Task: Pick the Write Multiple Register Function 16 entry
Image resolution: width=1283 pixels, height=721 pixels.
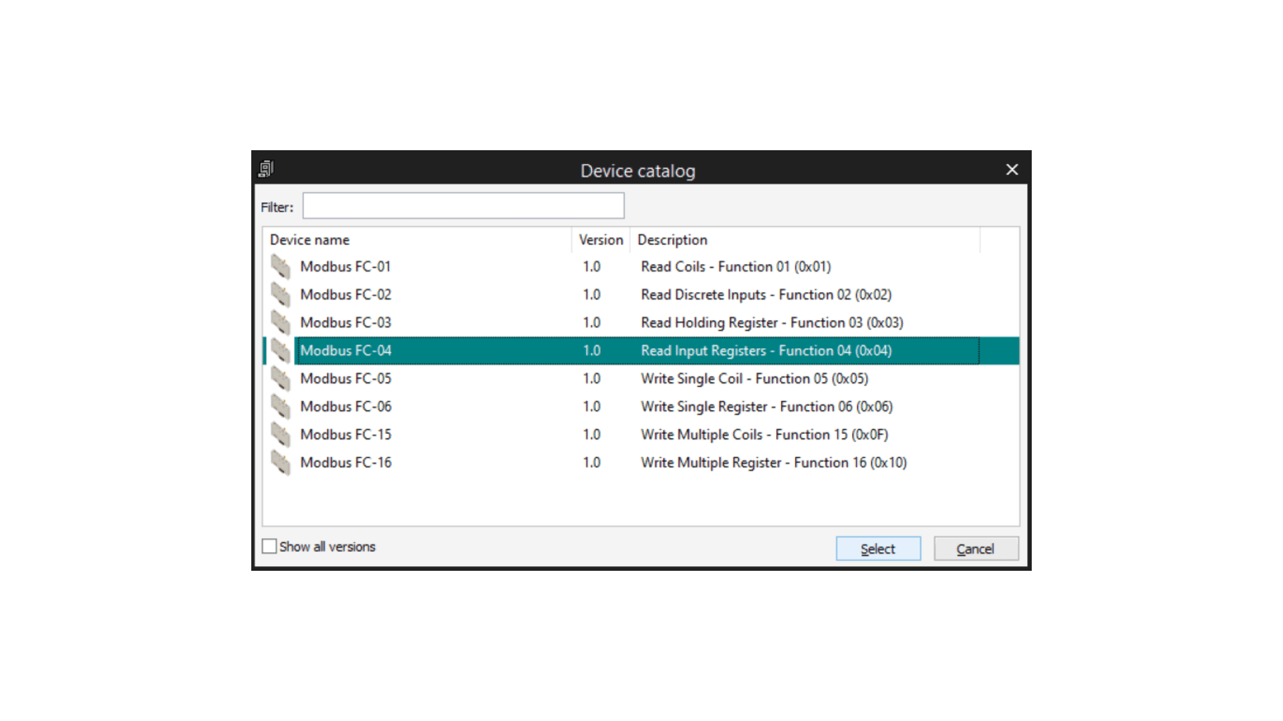Action: (x=773, y=463)
